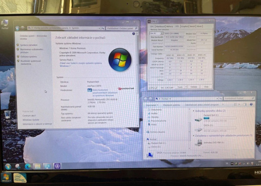Toggle the preview pane icon in explorer
The width and height of the screenshot is (261, 186).
point(245,104)
